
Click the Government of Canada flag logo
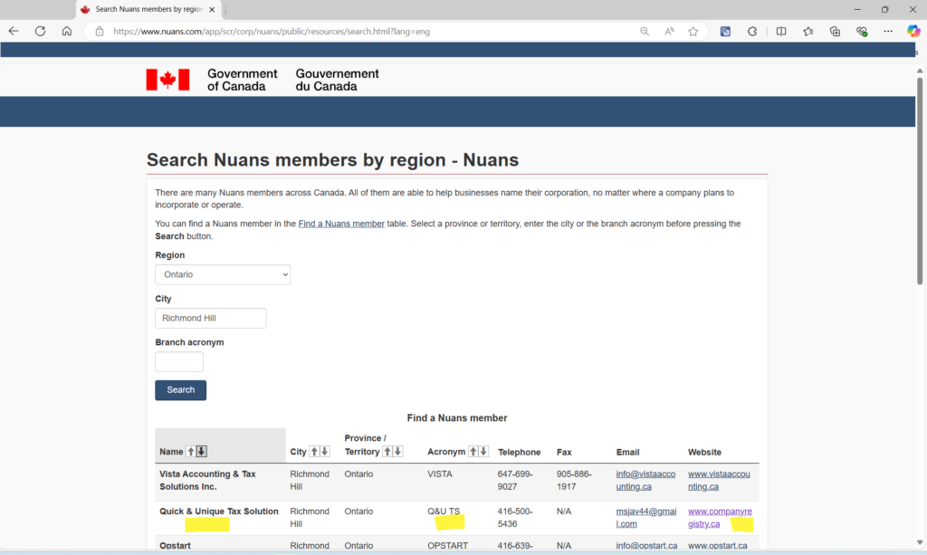167,80
